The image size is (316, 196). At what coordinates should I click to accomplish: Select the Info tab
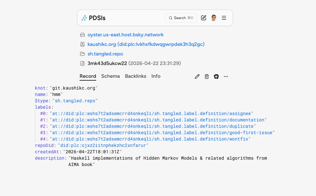(156, 76)
